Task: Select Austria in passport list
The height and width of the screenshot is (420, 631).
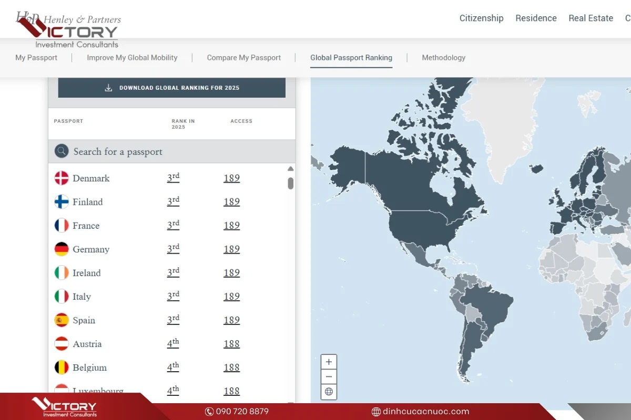Action: (87, 344)
